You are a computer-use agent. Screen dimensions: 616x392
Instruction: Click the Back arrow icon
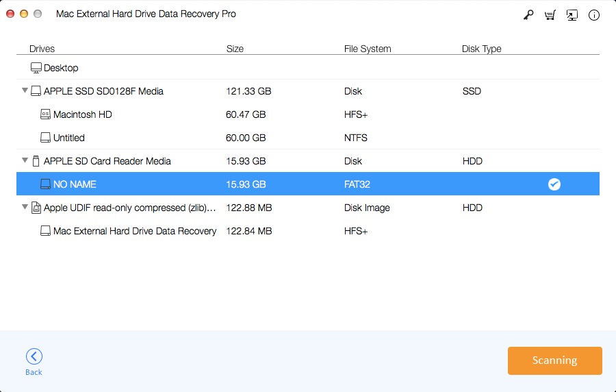[x=34, y=356]
